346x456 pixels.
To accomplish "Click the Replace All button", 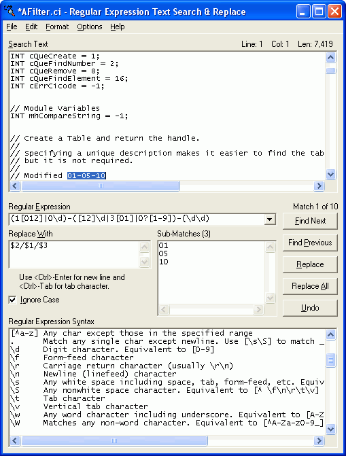I will [310, 286].
